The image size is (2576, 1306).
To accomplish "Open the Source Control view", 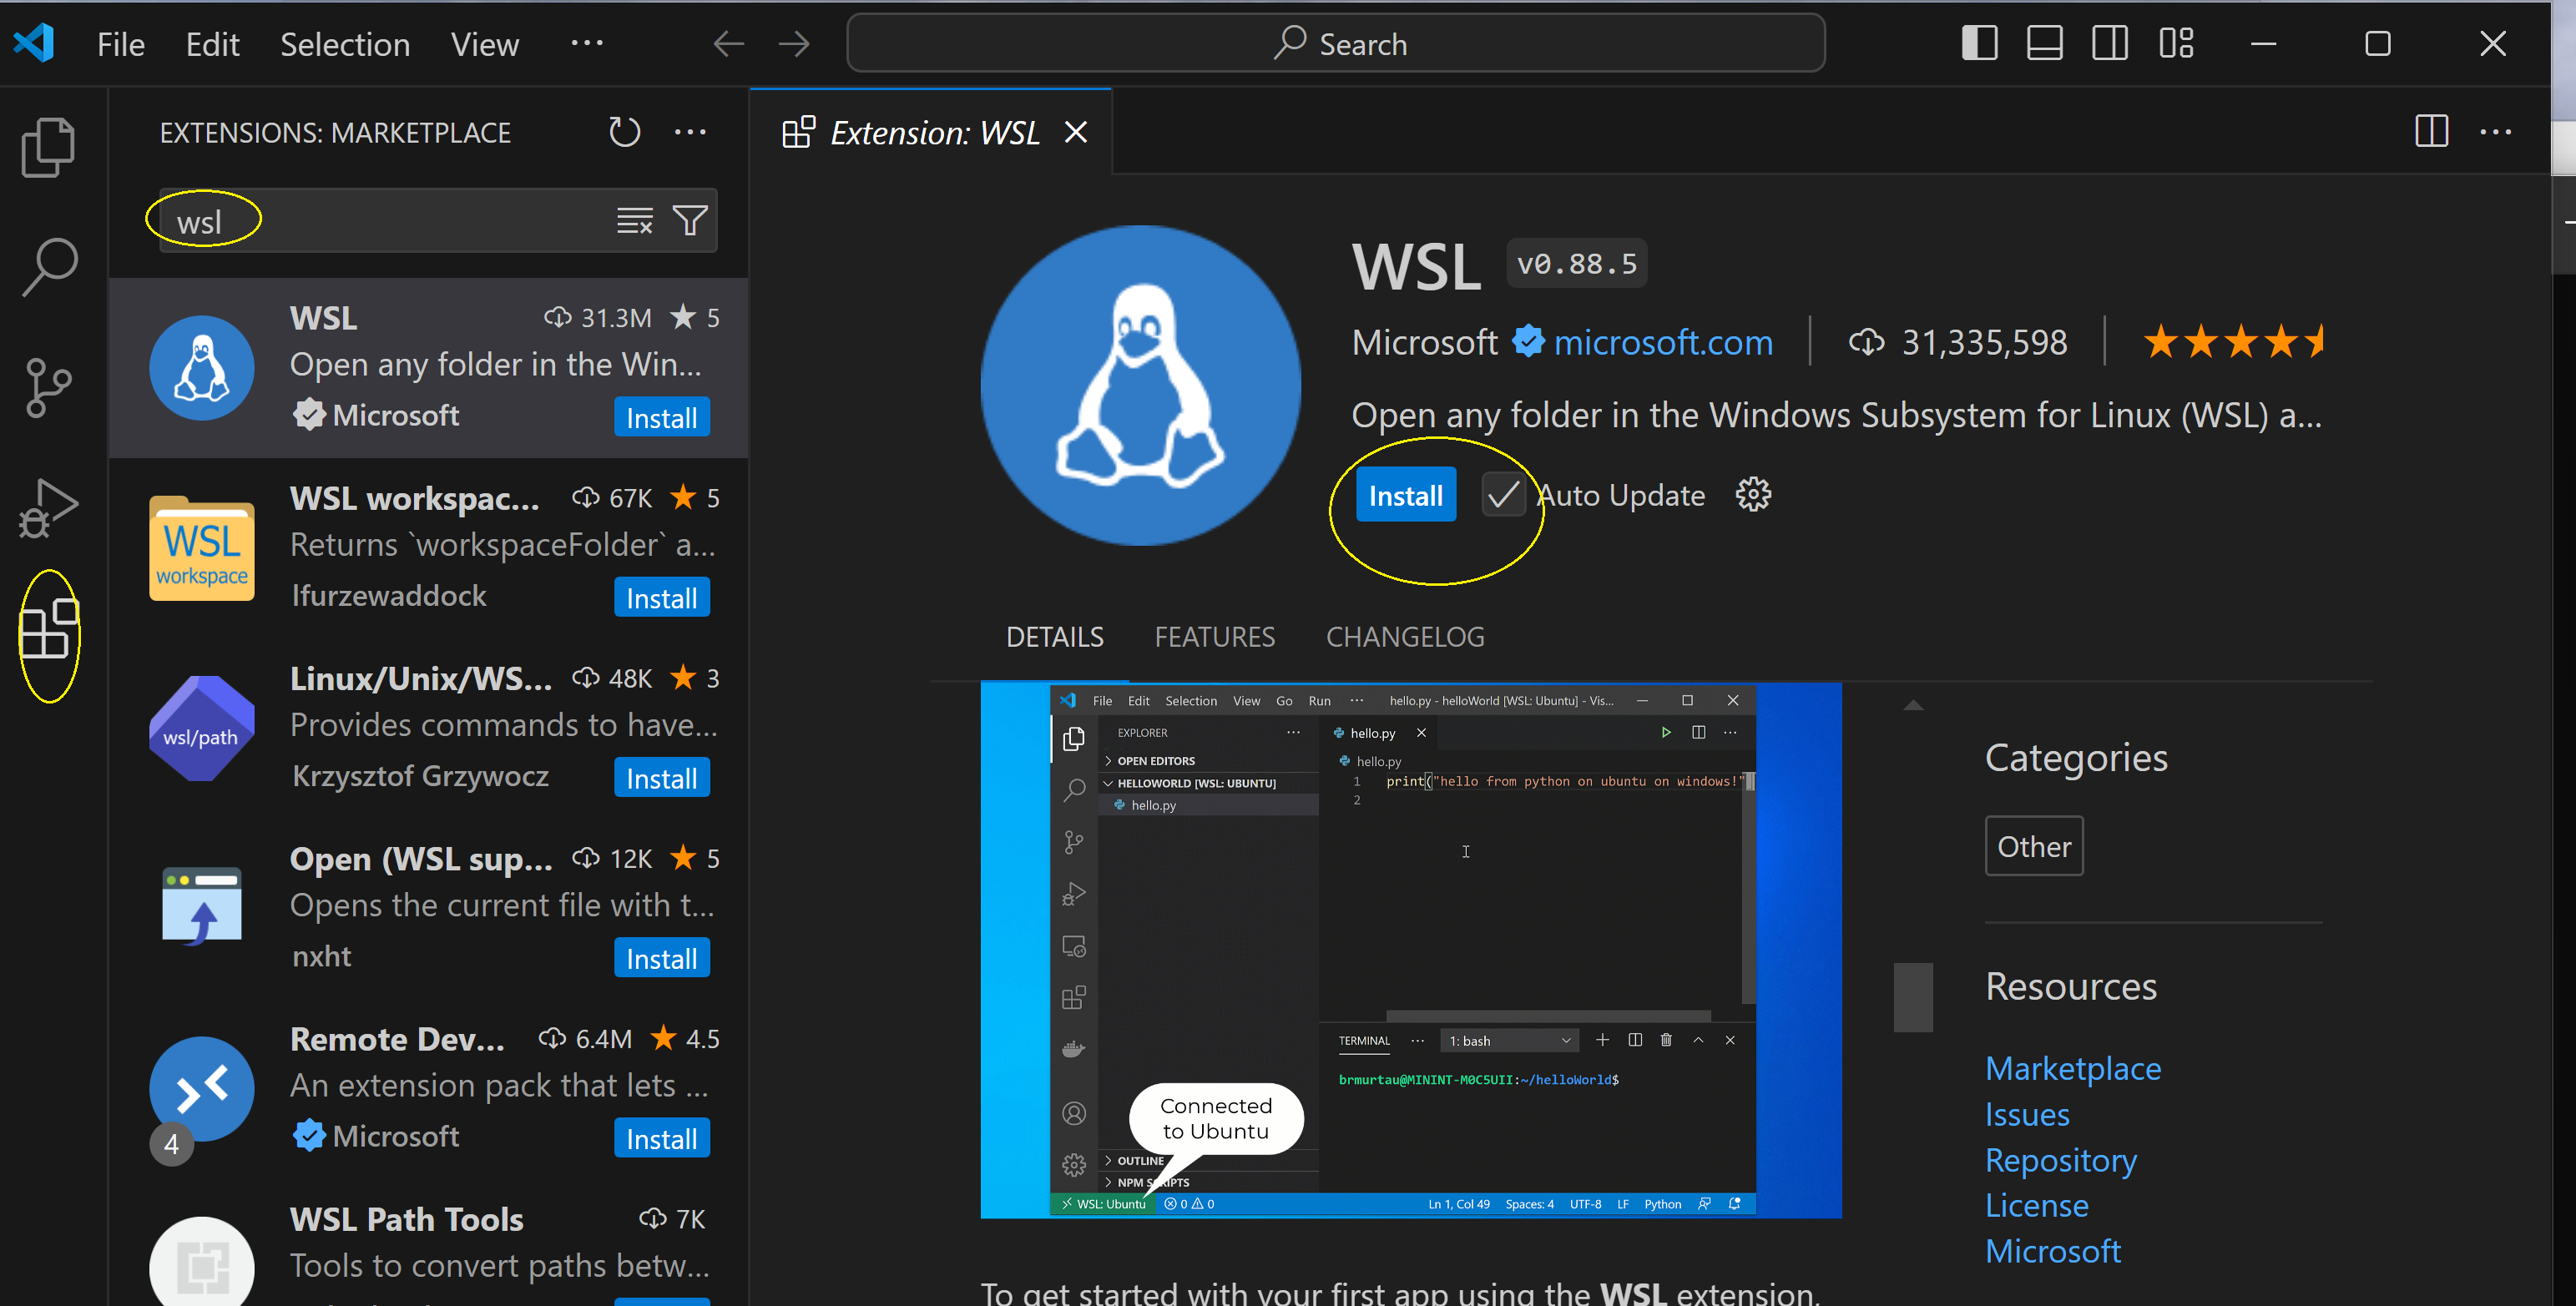I will (48, 387).
